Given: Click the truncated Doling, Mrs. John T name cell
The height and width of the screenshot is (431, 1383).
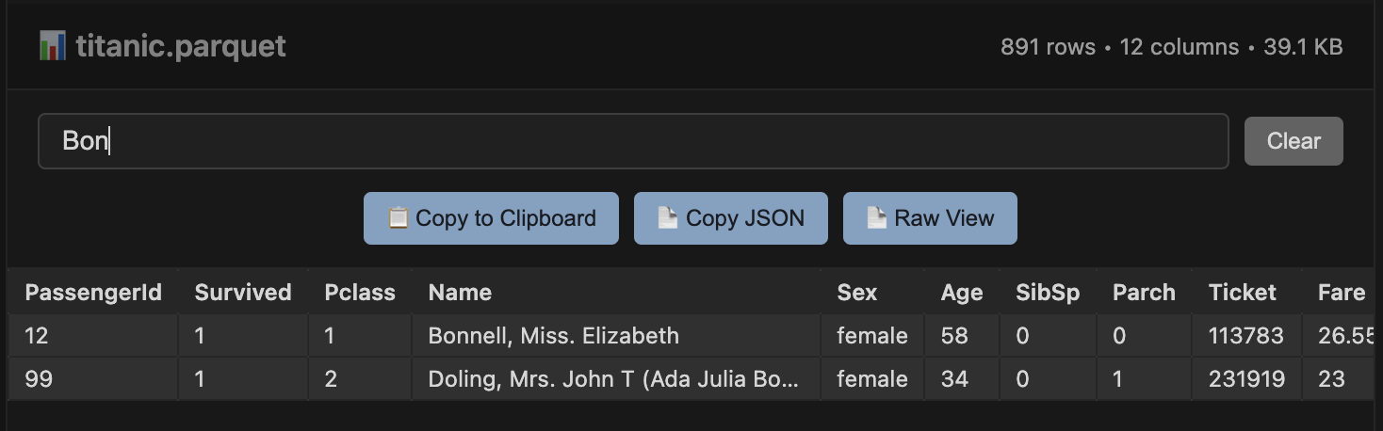Looking at the screenshot, I should 614,379.
